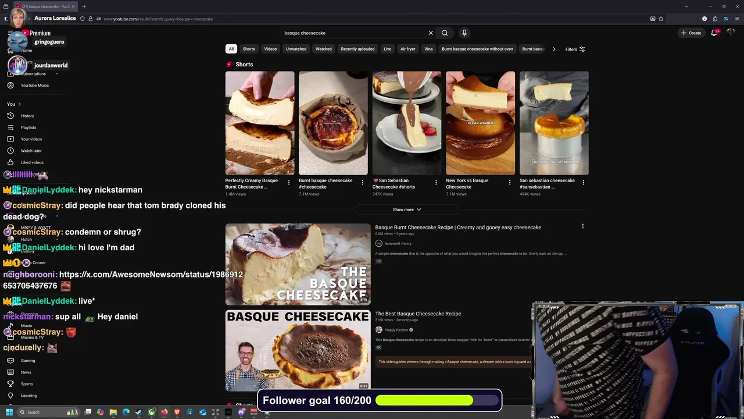The height and width of the screenshot is (419, 744).
Task: Visit the Preppy Kitchen channel
Action: pyautogui.click(x=396, y=330)
